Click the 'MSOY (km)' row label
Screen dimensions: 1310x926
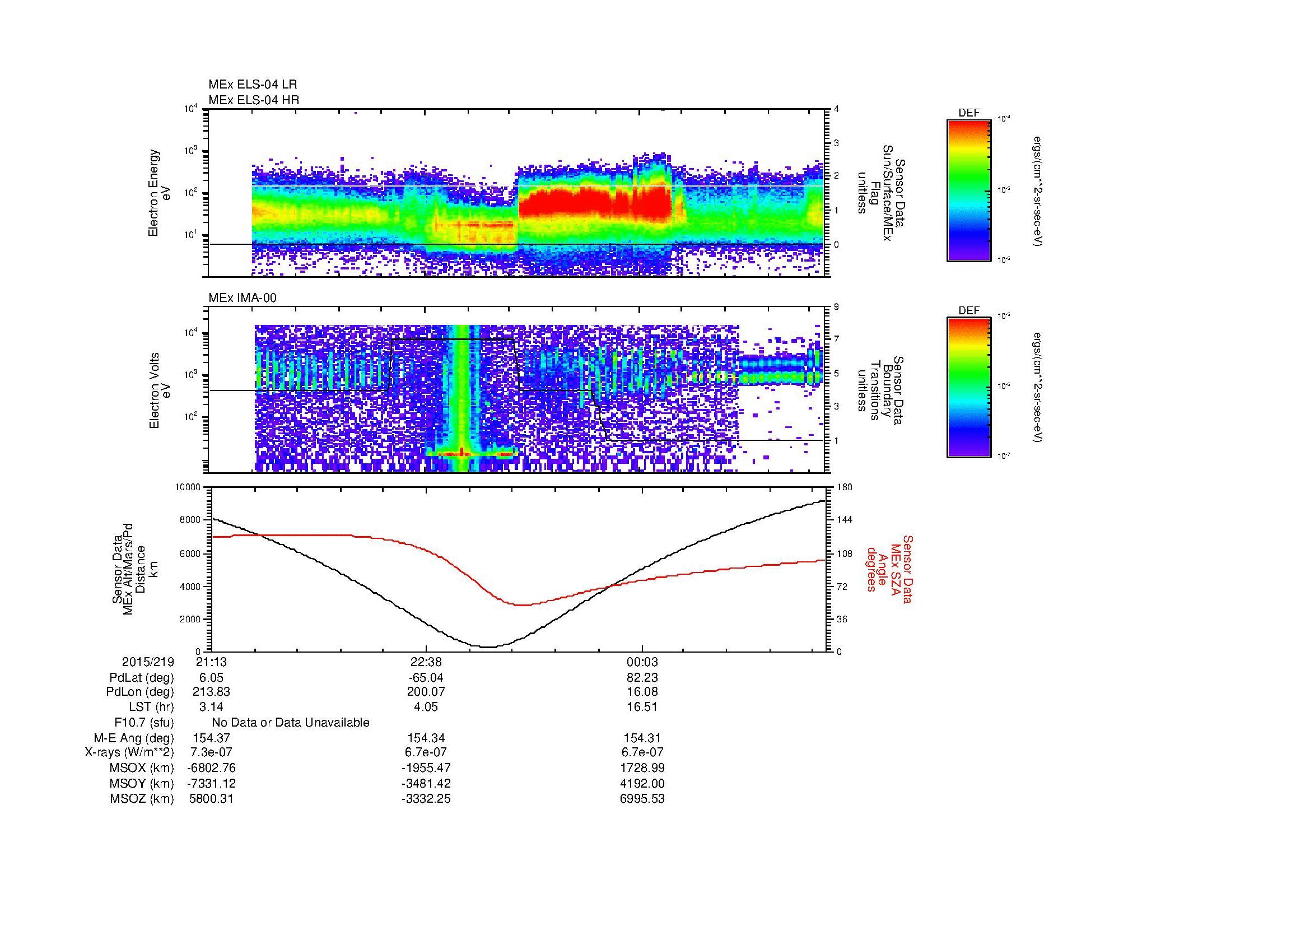click(x=142, y=783)
